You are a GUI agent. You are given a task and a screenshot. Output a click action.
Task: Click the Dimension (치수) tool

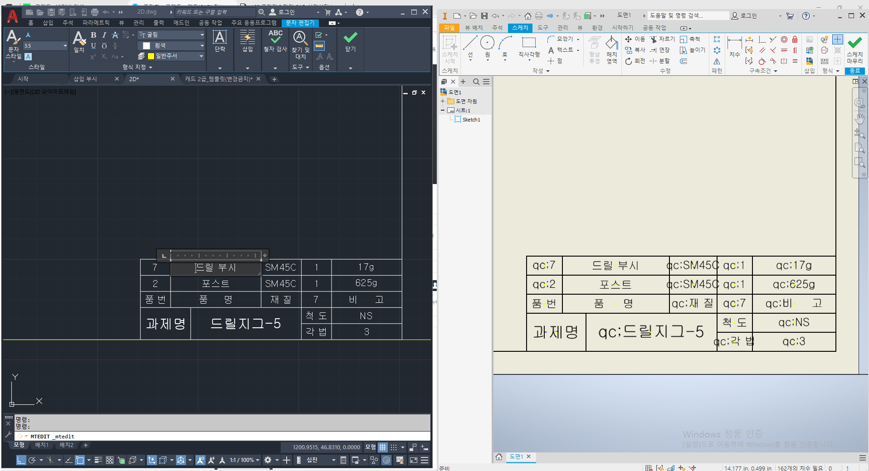coord(734,45)
